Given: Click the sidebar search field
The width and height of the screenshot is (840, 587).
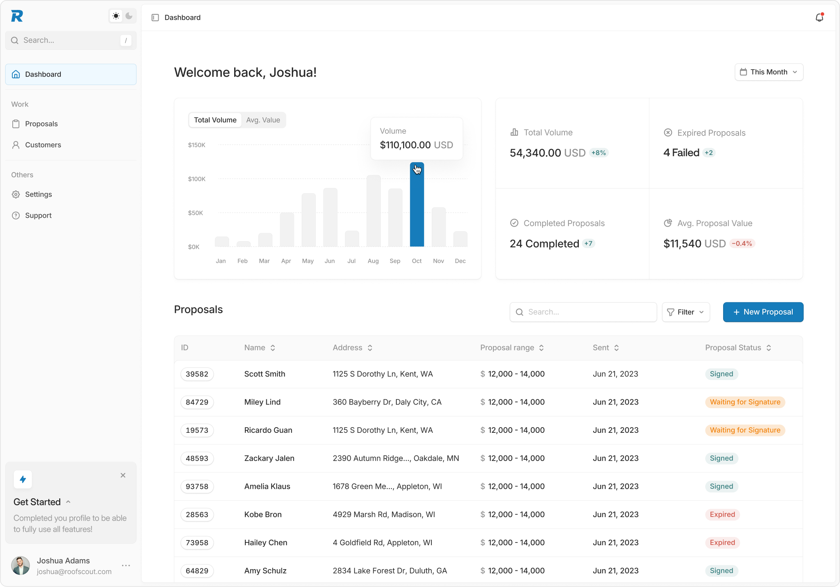Looking at the screenshot, I should pos(71,40).
